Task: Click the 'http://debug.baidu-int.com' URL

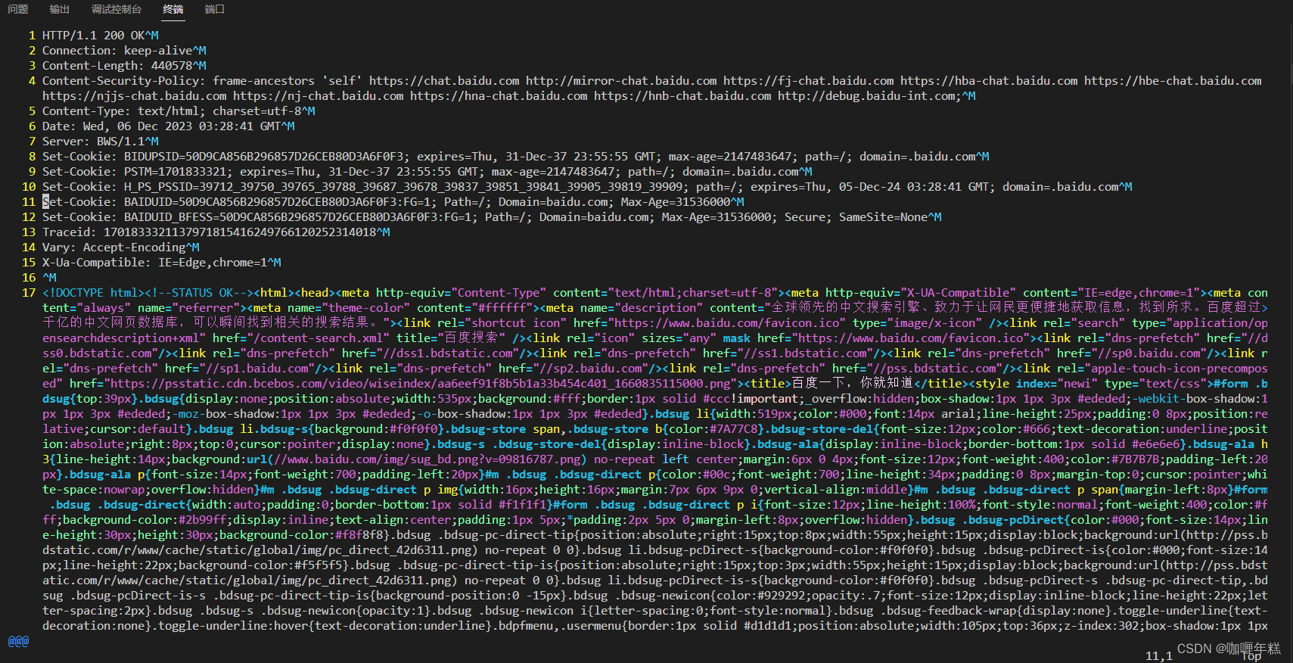Action: click(866, 96)
